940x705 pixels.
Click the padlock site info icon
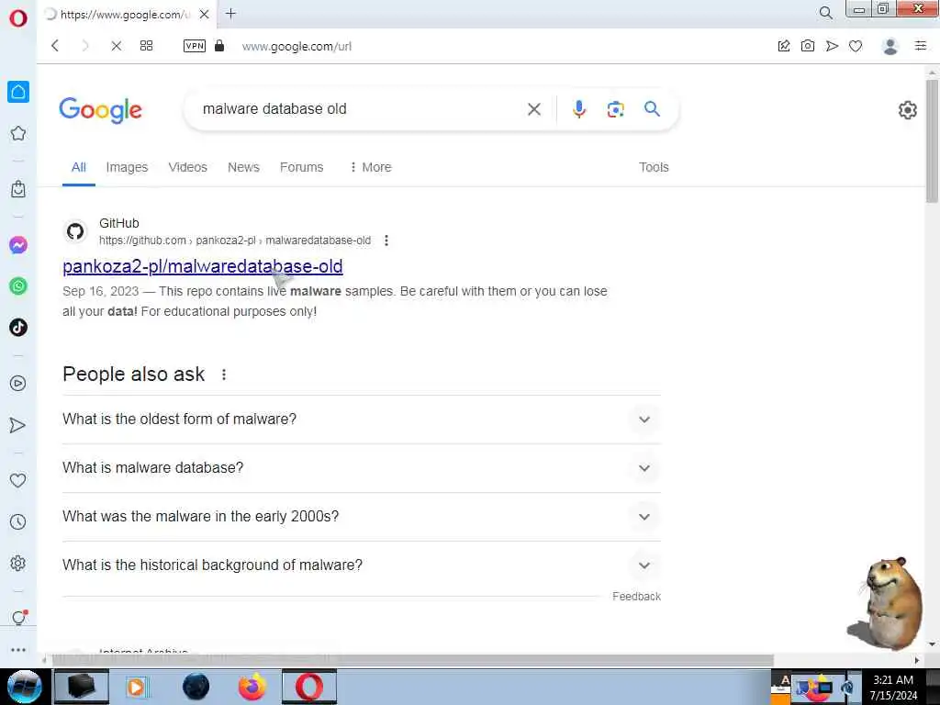(219, 46)
